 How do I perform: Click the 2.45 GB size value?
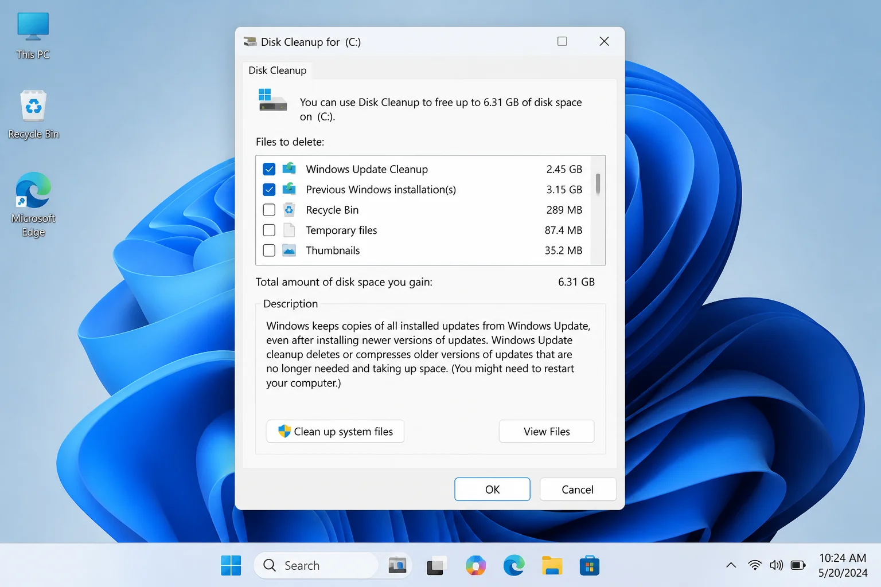tap(564, 169)
